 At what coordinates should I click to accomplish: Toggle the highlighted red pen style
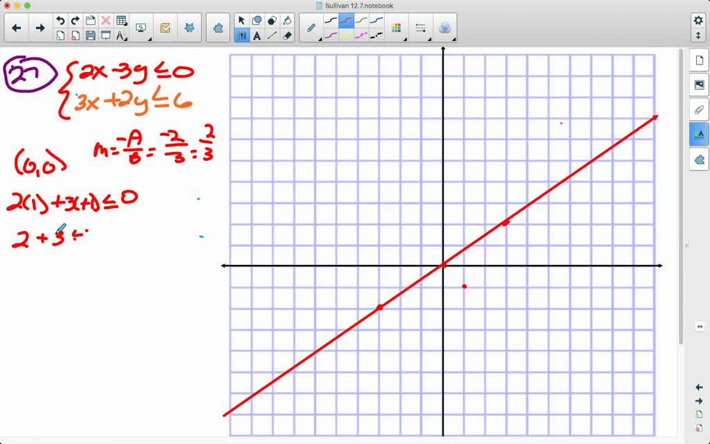pos(347,20)
